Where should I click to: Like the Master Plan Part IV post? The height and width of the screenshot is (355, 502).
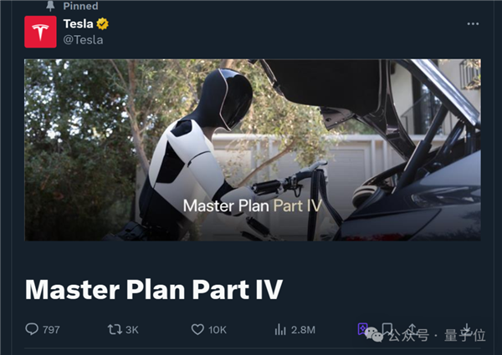tap(198, 329)
